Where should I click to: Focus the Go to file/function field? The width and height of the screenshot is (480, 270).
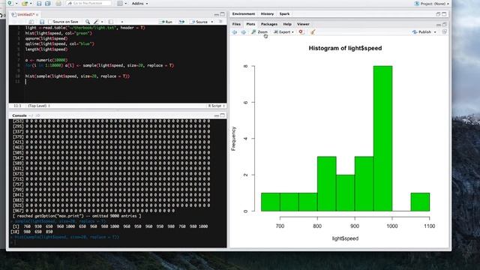pyautogui.click(x=88, y=3)
